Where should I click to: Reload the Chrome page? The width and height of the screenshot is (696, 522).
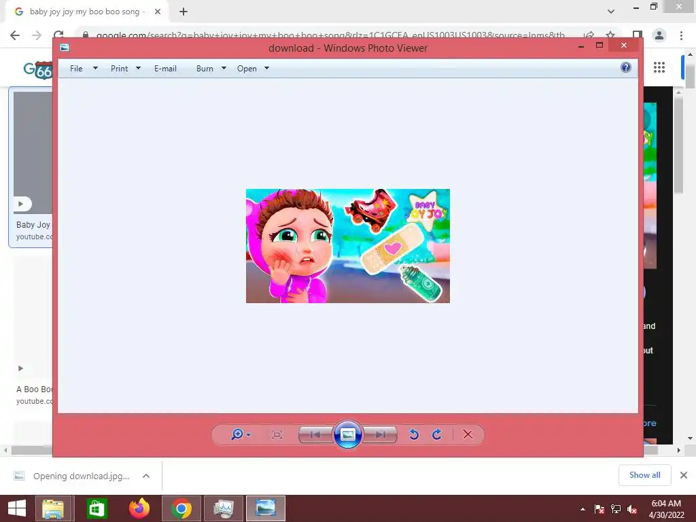coord(58,35)
